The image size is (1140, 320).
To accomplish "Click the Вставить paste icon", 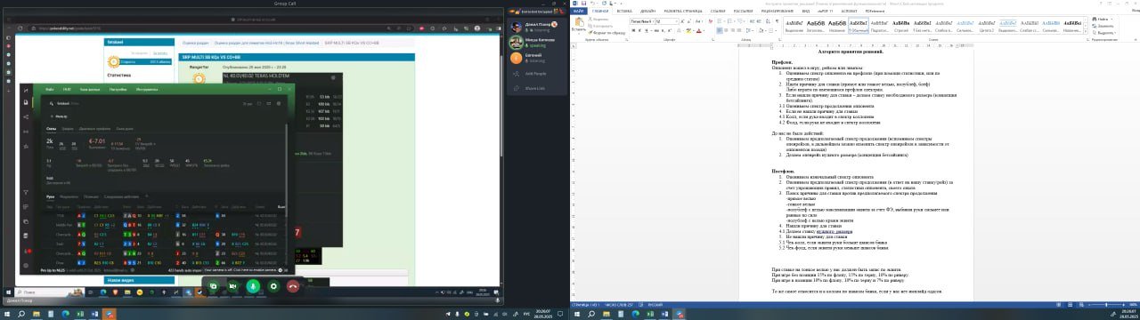I will click(x=579, y=21).
